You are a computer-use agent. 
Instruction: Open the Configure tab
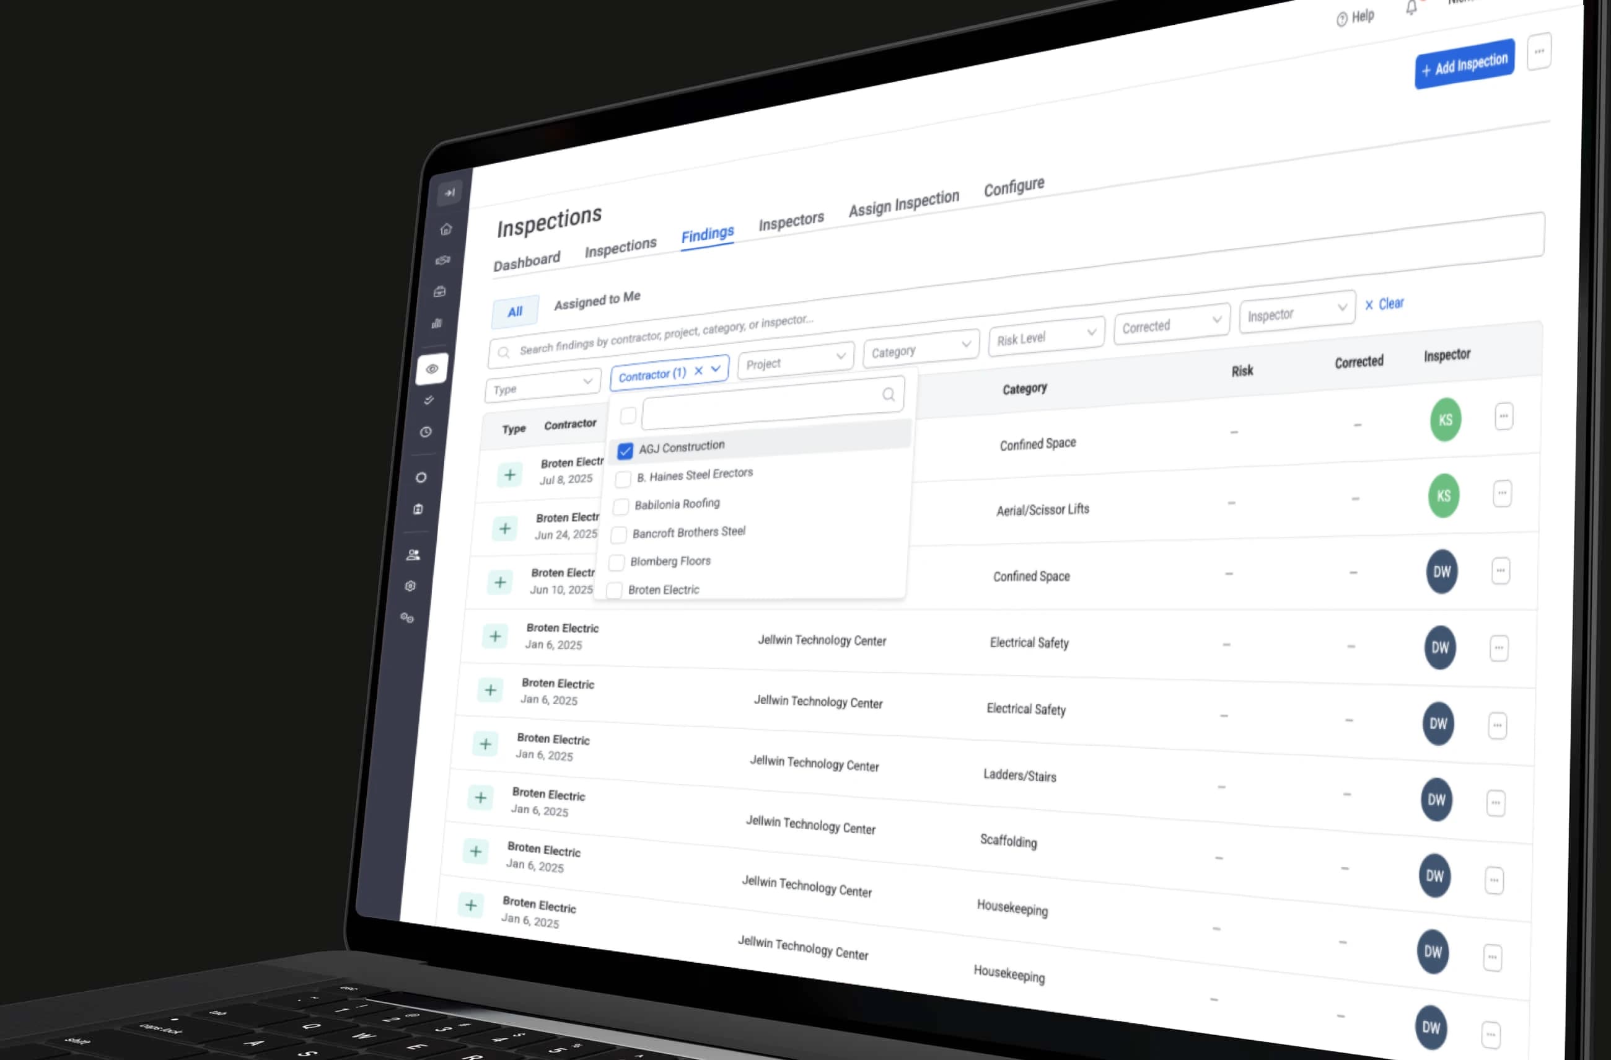[x=1014, y=186]
